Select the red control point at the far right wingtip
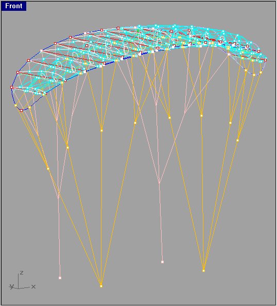The height and width of the screenshot is (306, 277). (265, 60)
